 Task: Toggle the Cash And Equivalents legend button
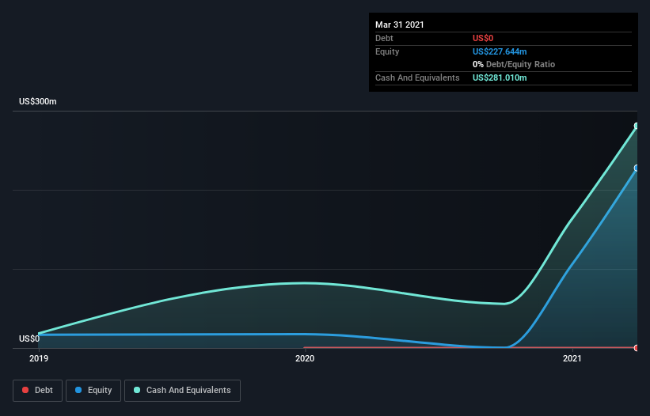coord(182,391)
